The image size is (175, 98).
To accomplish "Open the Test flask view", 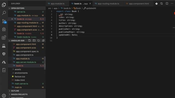I will tap(4, 46).
